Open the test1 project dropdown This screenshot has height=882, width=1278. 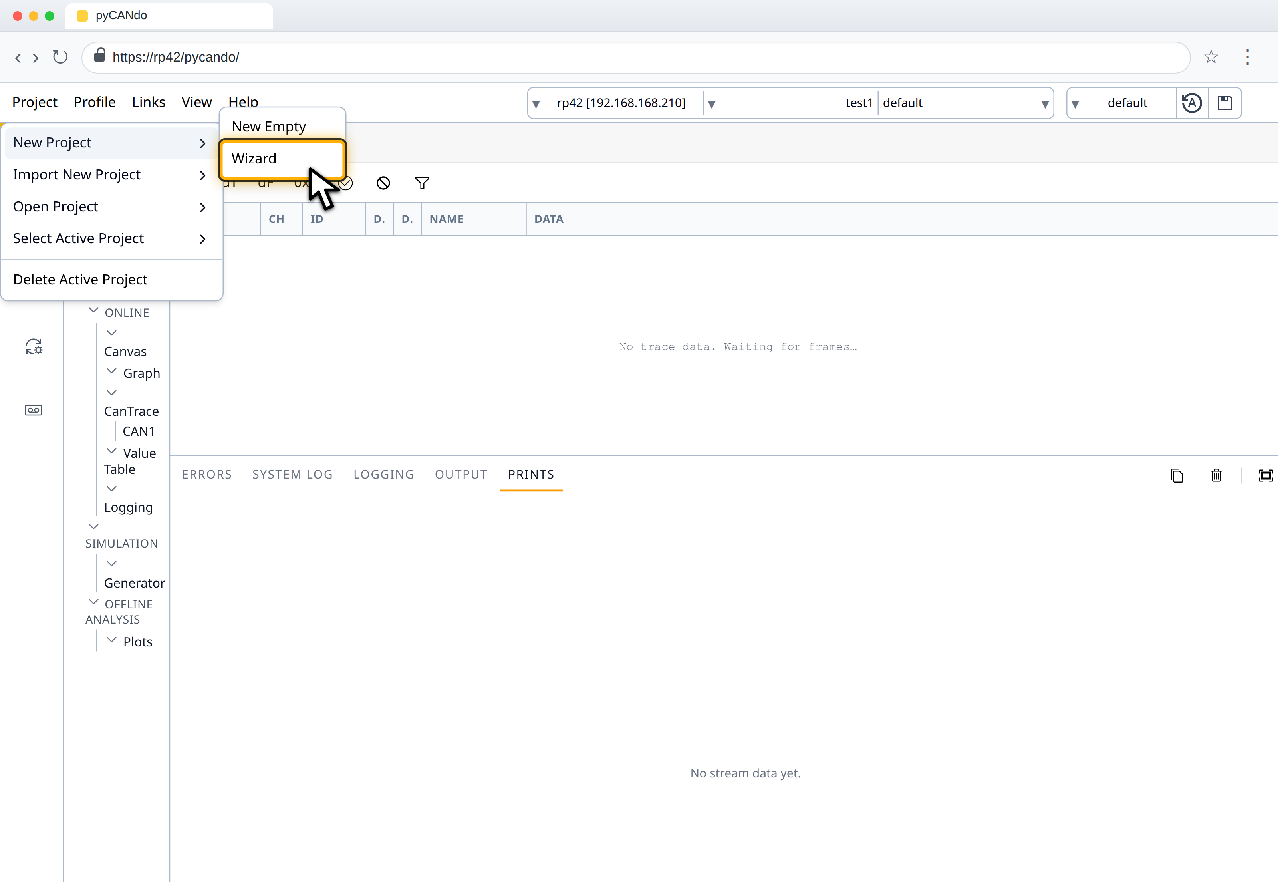point(791,103)
